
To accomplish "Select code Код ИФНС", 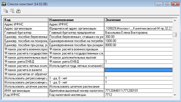I will [x=26, y=95].
